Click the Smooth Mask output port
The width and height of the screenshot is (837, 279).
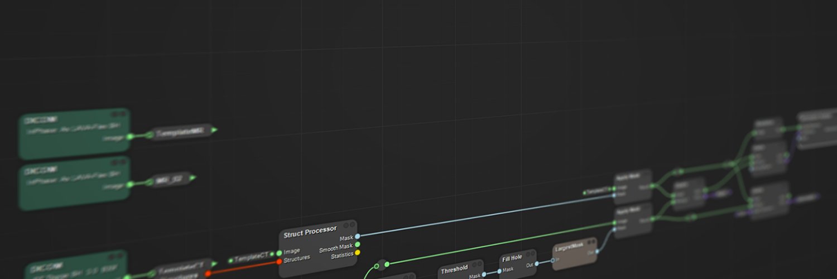point(358,244)
